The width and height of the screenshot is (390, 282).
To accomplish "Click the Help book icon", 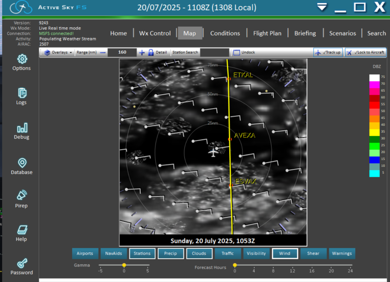I will point(22,230).
